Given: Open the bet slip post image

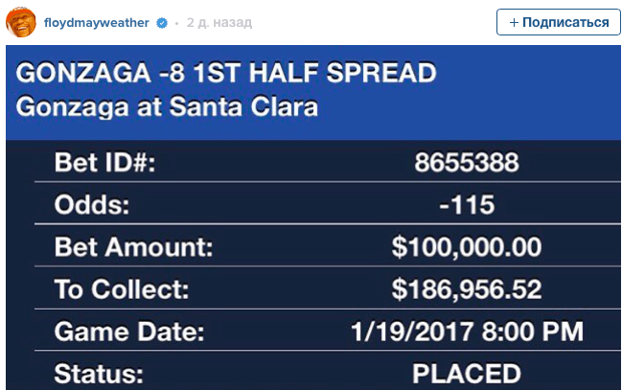Looking at the screenshot, I should pos(313,218).
